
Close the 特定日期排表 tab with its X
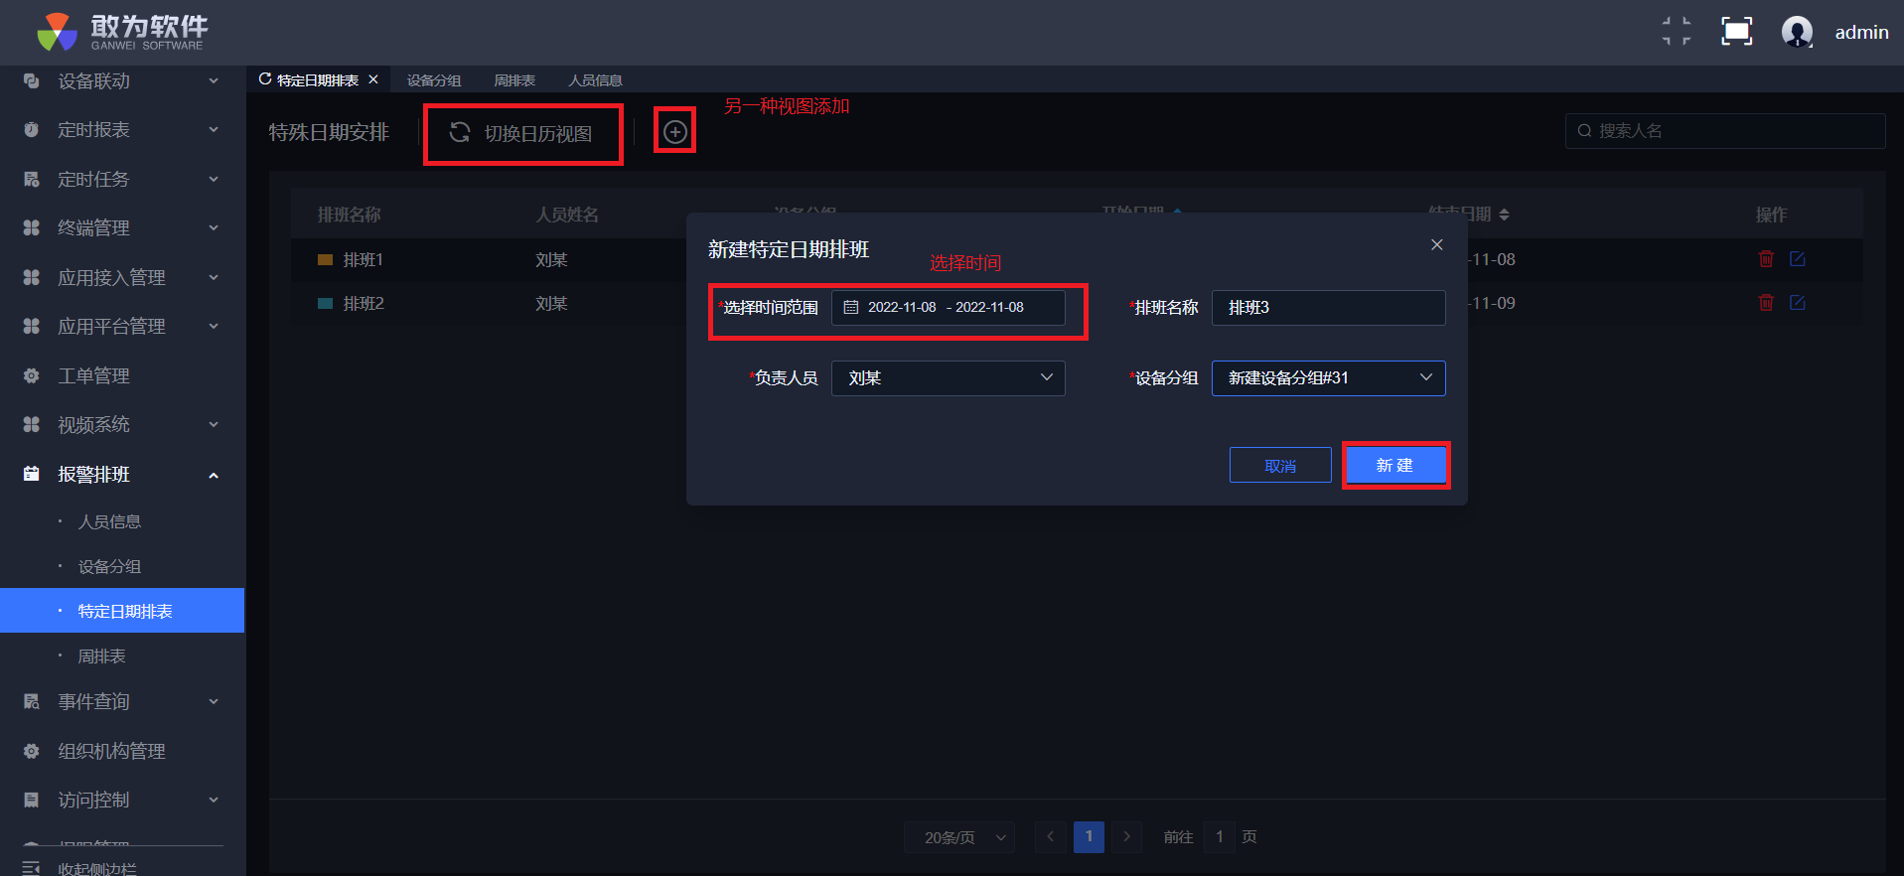click(373, 79)
